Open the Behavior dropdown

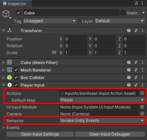[102, 120]
